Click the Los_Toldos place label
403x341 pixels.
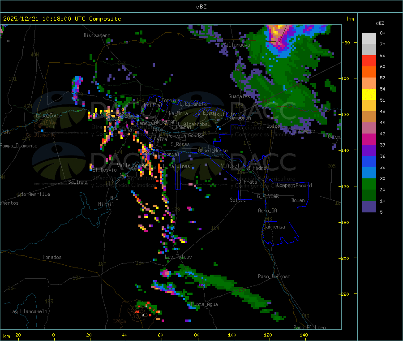(x=178, y=257)
